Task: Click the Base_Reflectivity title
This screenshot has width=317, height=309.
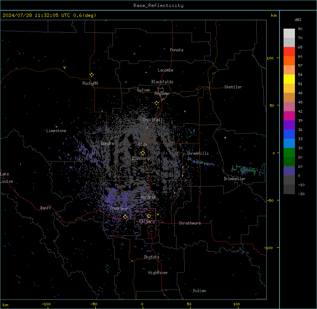Action: point(158,6)
